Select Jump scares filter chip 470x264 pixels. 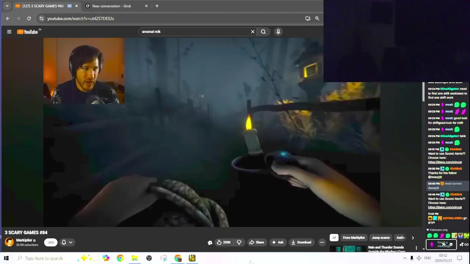pyautogui.click(x=381, y=238)
